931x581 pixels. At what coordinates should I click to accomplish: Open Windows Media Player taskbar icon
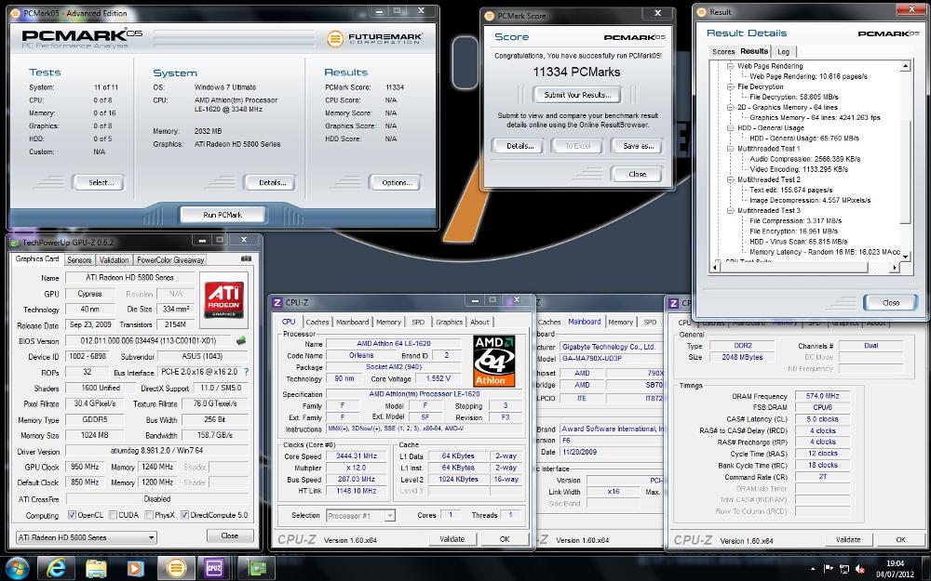click(135, 568)
